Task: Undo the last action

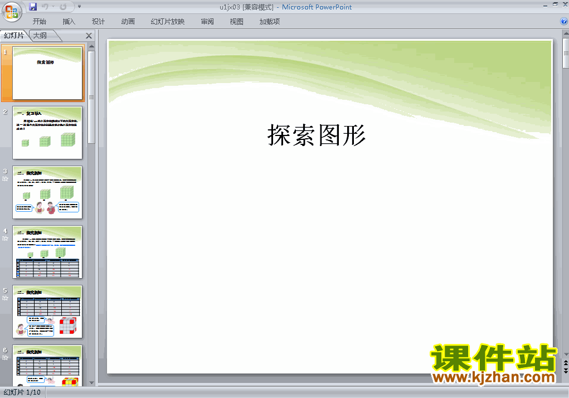Action: point(45,7)
